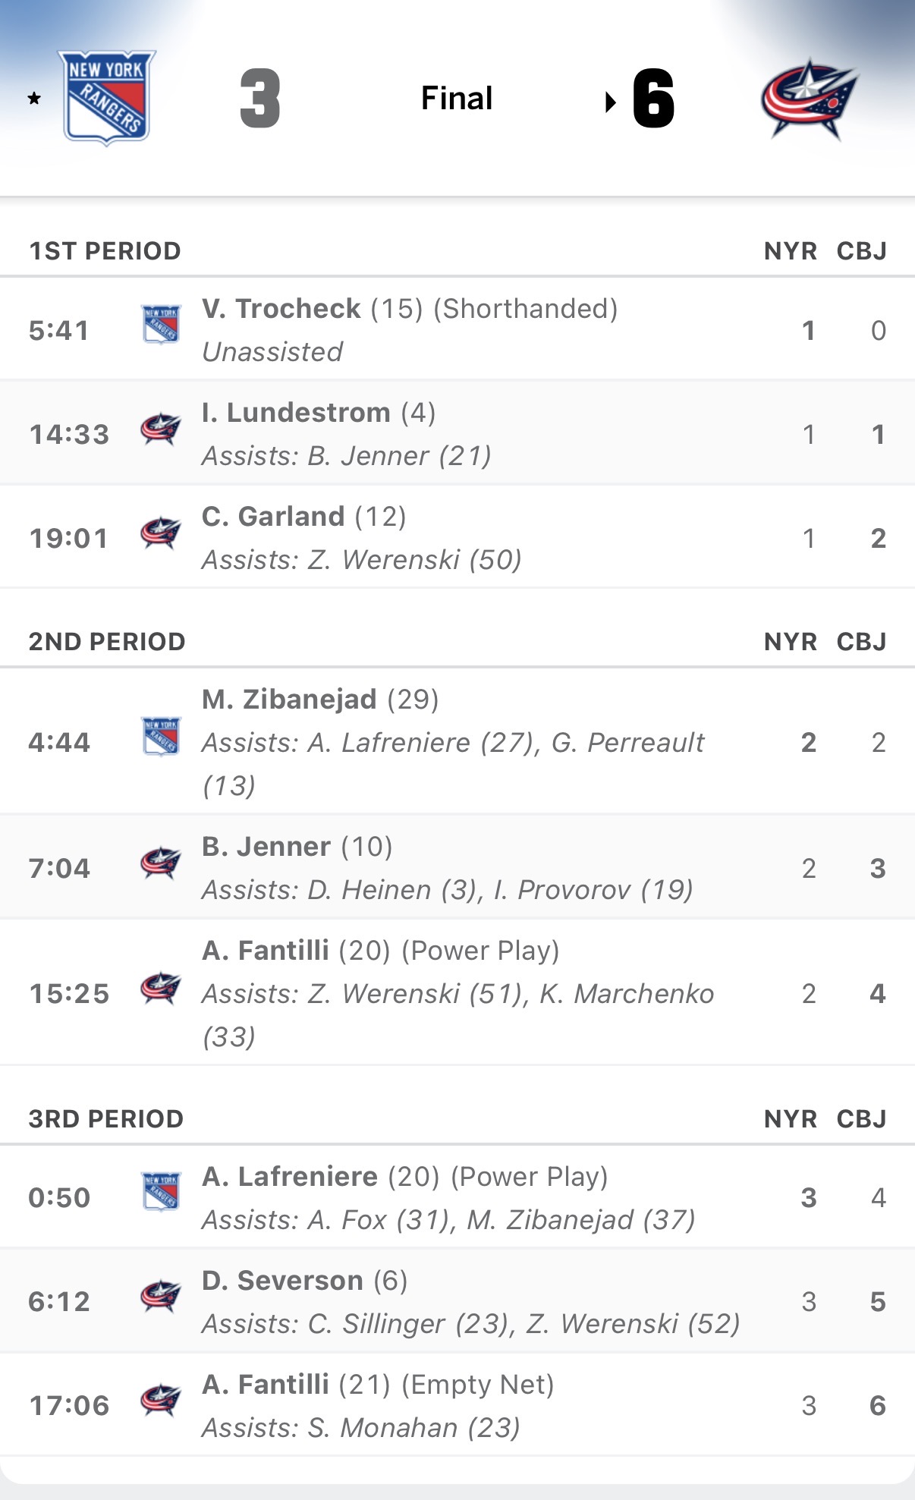Viewport: 915px width, 1500px height.
Task: Click the winner arrow next to score 6
Action: (610, 102)
